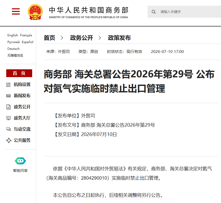This screenshot has width=221, height=203.
Task: Open 政务公开 breadcrumb link
Action: coord(81,38)
